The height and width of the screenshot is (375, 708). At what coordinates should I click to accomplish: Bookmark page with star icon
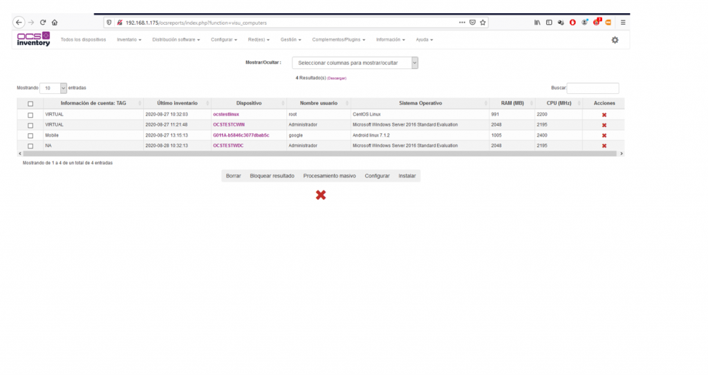(x=483, y=23)
